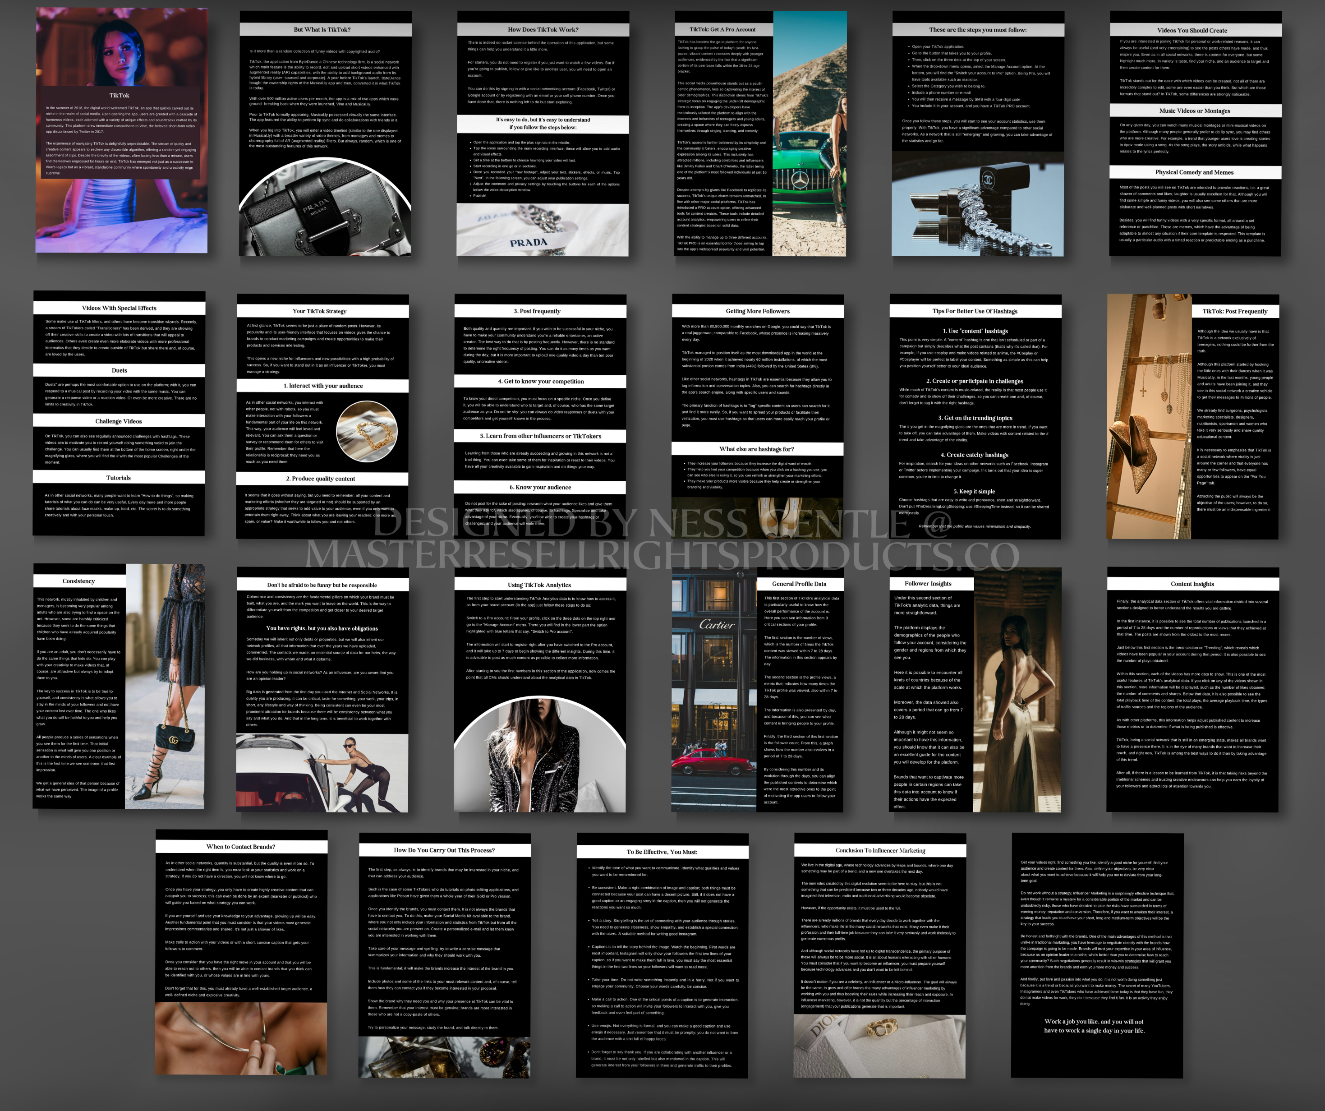Viewport: 1325px width, 1111px height.
Task: Open the 'Follower Insights' page
Action: pos(975,690)
